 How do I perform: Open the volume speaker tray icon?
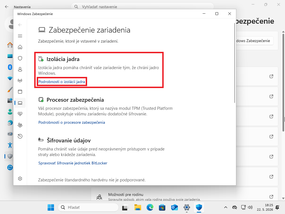coord(250,207)
